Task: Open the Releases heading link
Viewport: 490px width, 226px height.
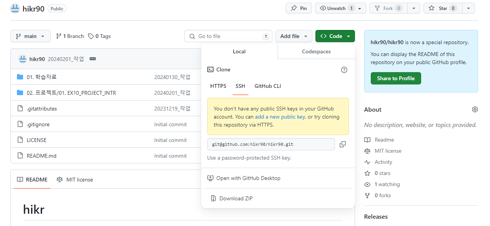Action: pos(376,216)
